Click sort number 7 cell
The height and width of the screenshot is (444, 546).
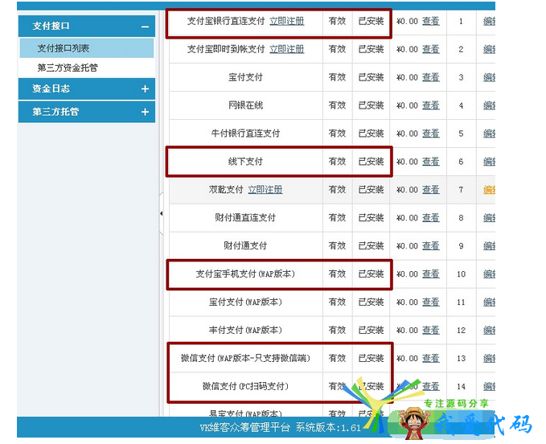[x=461, y=190]
